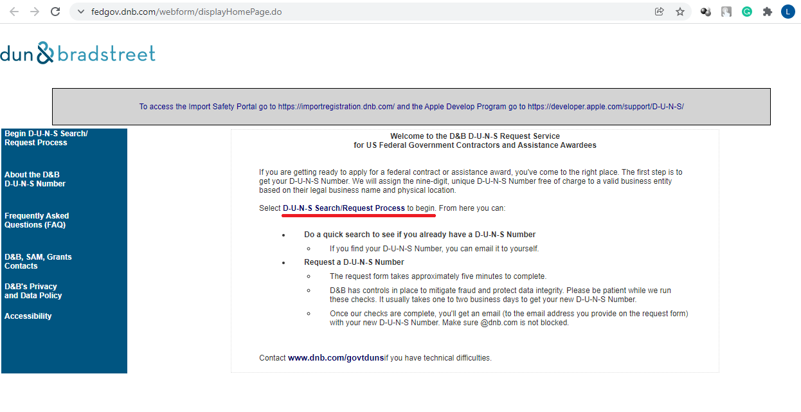This screenshot has width=801, height=412.
Task: Open the www.dnb.com/govtduns contact link
Action: coord(336,358)
